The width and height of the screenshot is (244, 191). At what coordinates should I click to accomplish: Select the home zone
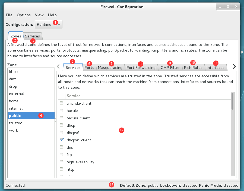(x=31, y=101)
